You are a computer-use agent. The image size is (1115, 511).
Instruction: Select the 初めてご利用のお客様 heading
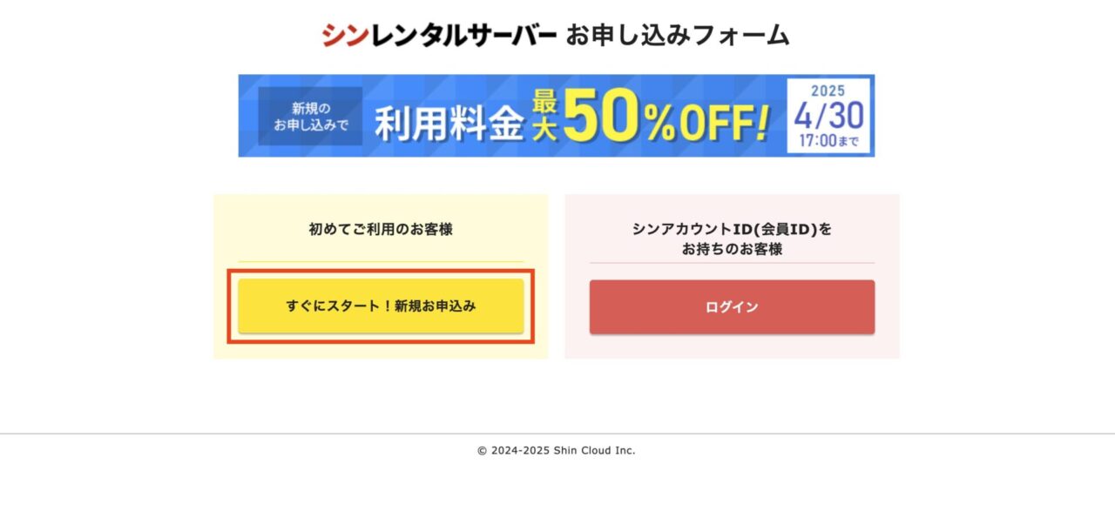(381, 230)
